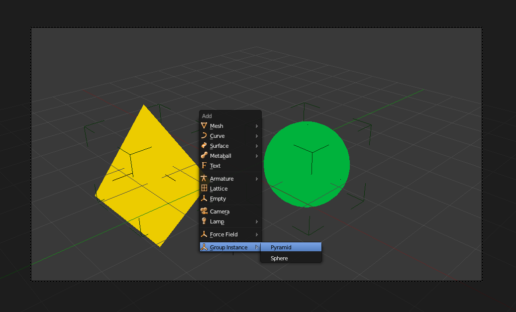Click the Empty axes icon
Viewport: 516px width, 312px height.
coord(205,199)
